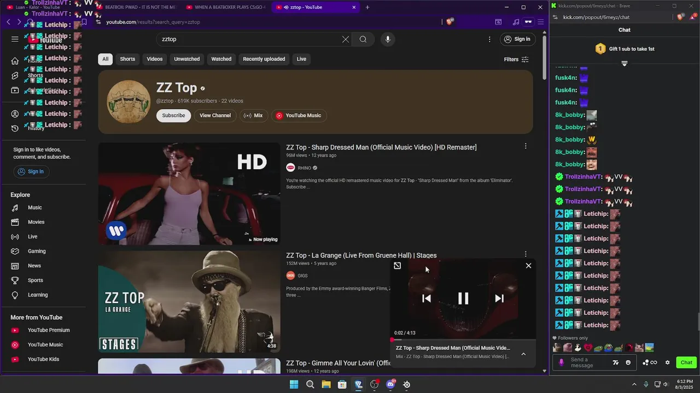
Task: Open Windows Start menu
Action: tap(294, 384)
